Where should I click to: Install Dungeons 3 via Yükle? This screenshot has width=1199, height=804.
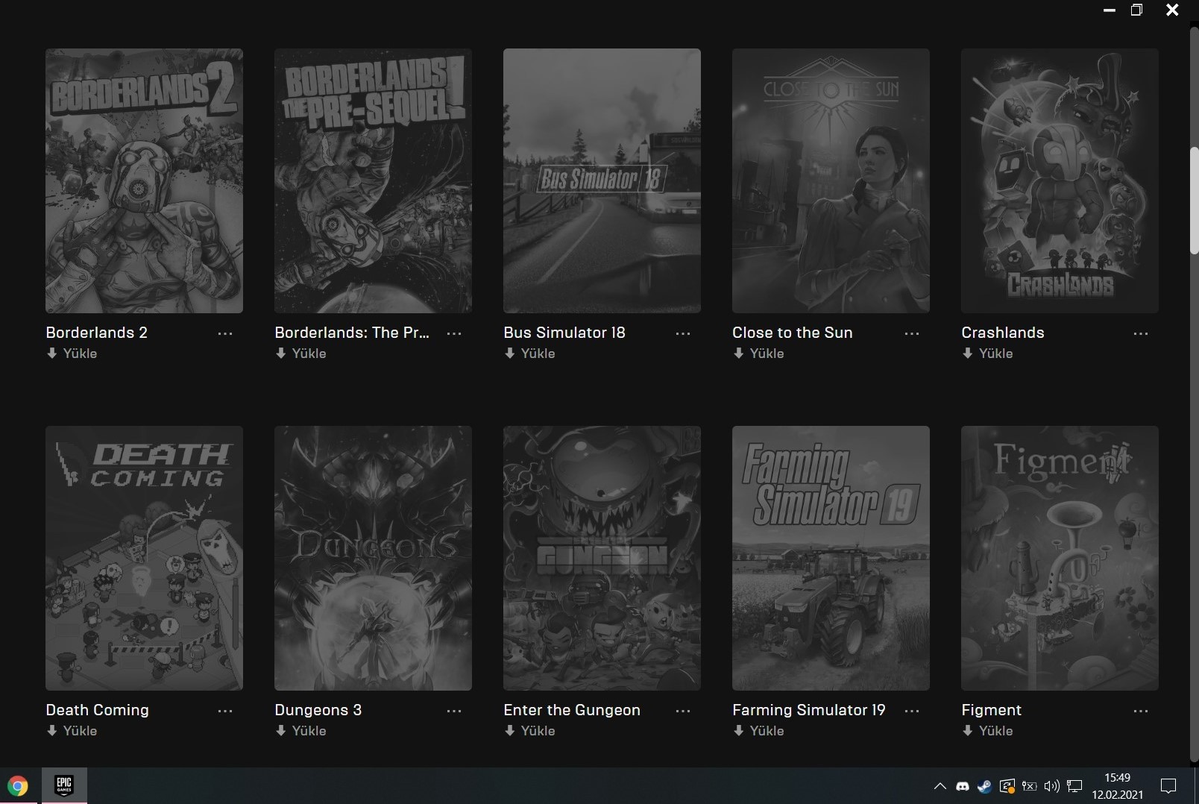click(300, 731)
